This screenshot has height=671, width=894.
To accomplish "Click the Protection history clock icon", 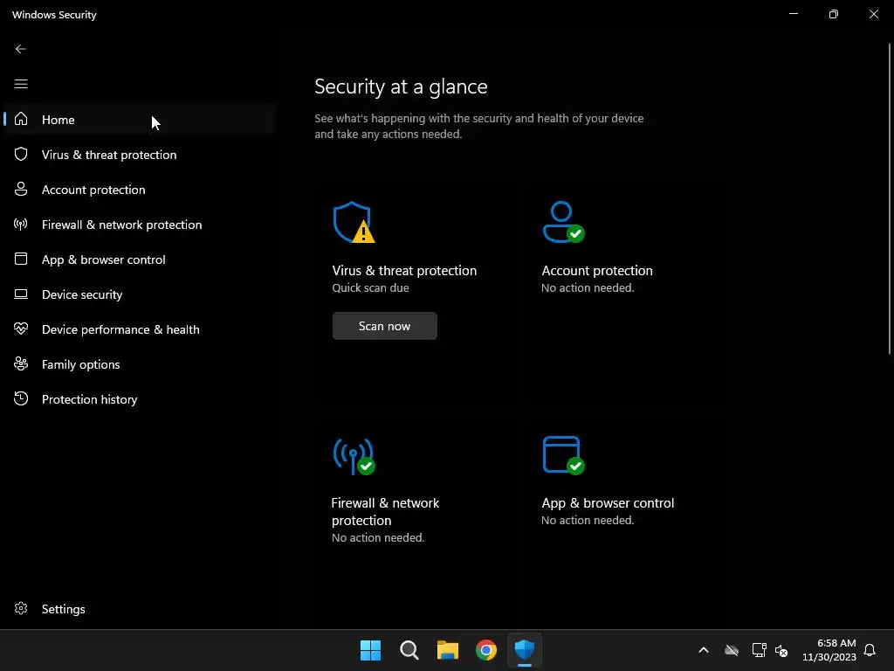I will coord(21,398).
